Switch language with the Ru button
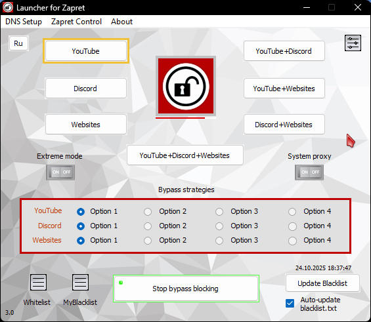The height and width of the screenshot is (322, 371). (18, 43)
